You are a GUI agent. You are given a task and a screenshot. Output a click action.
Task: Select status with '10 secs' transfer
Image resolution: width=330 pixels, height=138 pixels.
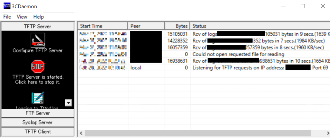(x=261, y=61)
